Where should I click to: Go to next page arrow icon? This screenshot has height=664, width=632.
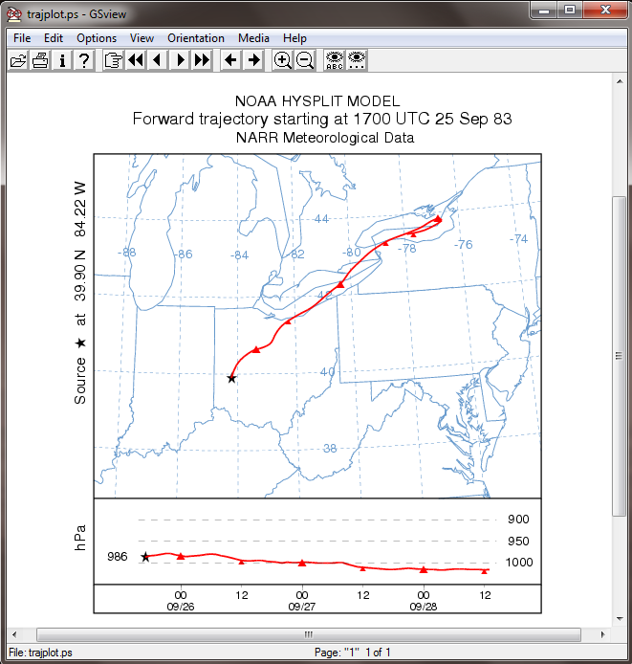point(180,60)
